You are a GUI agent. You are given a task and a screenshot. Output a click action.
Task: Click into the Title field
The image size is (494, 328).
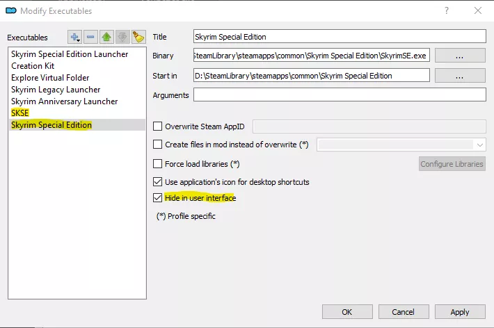click(x=340, y=37)
